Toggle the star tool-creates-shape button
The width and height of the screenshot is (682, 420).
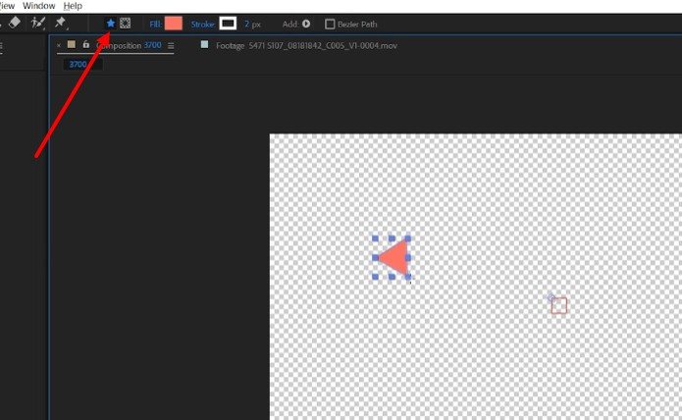pos(111,24)
